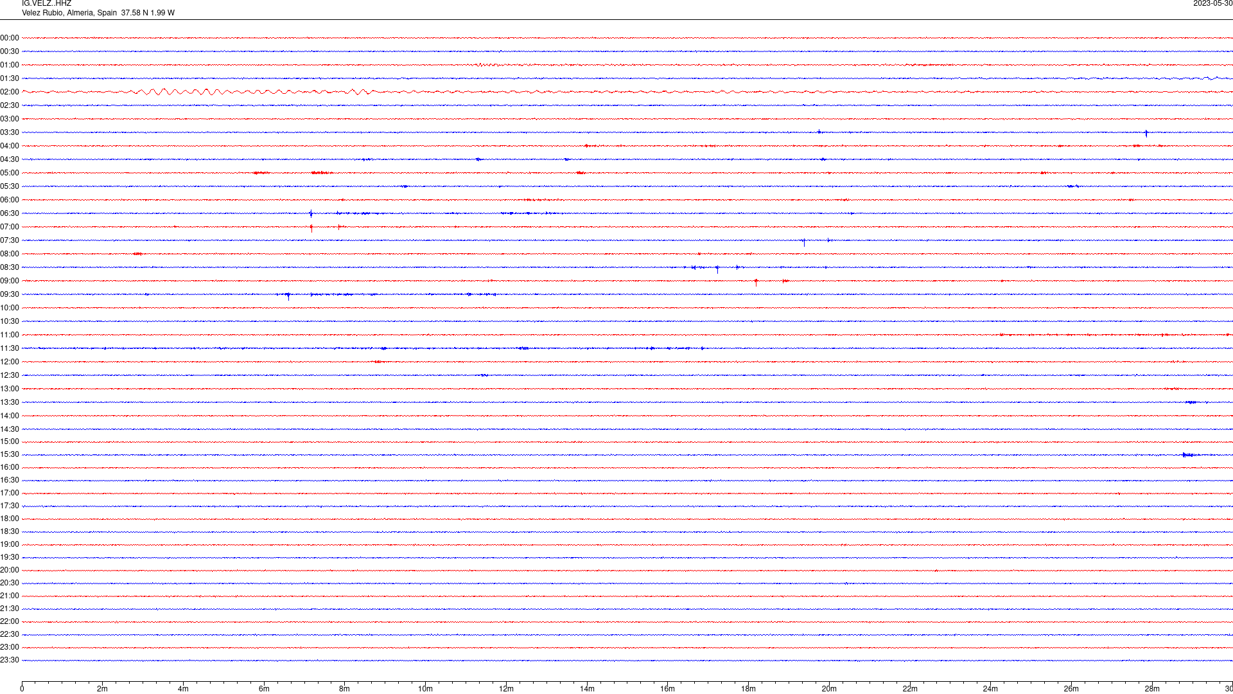Click the long-period wave train on 02:00 trace
Image resolution: width=1233 pixels, height=694 pixels.
pos(254,92)
